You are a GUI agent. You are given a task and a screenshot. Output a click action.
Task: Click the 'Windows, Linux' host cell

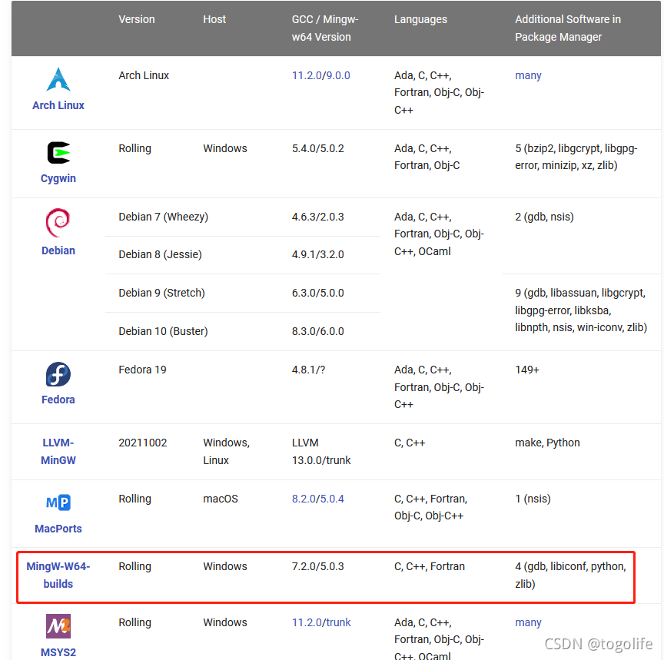coord(226,451)
